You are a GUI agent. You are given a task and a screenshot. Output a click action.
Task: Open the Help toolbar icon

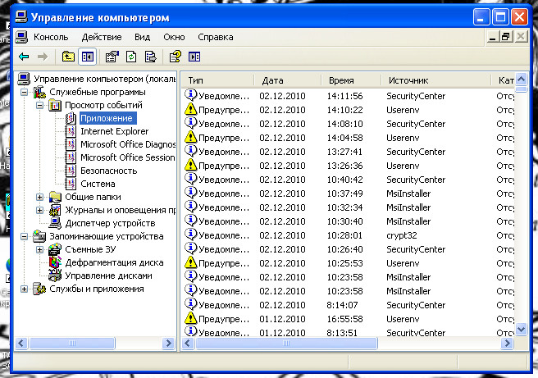click(x=176, y=57)
